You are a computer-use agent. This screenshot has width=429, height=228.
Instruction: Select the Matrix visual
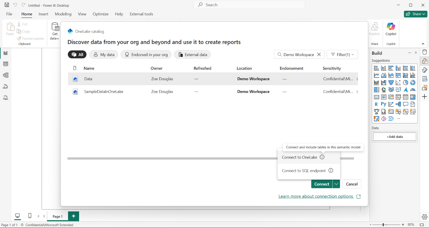[413, 97]
